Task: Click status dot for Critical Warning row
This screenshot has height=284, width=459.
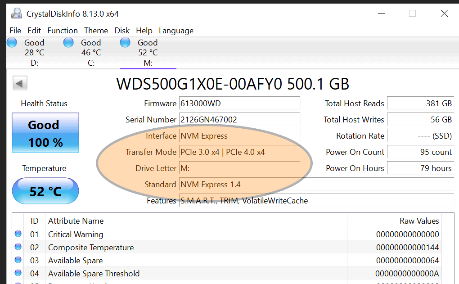Action: (18, 234)
